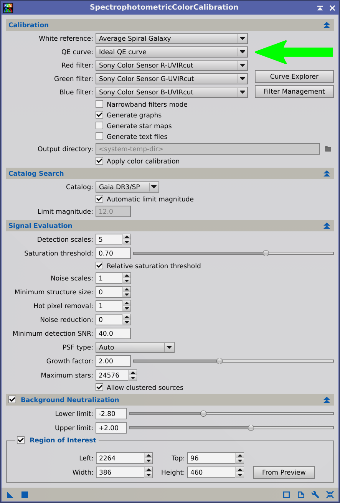This screenshot has width=340, height=503.
Task: Click the Growth factor value field
Action: coord(113,361)
